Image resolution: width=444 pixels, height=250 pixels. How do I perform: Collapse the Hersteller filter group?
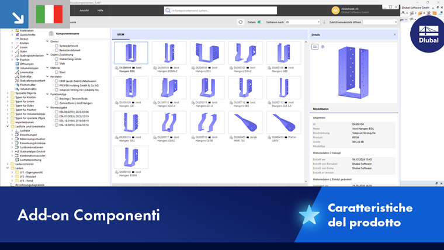point(47,77)
